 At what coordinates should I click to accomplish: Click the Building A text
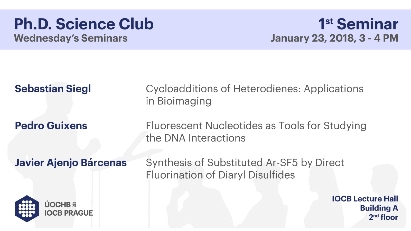pos(379,208)
